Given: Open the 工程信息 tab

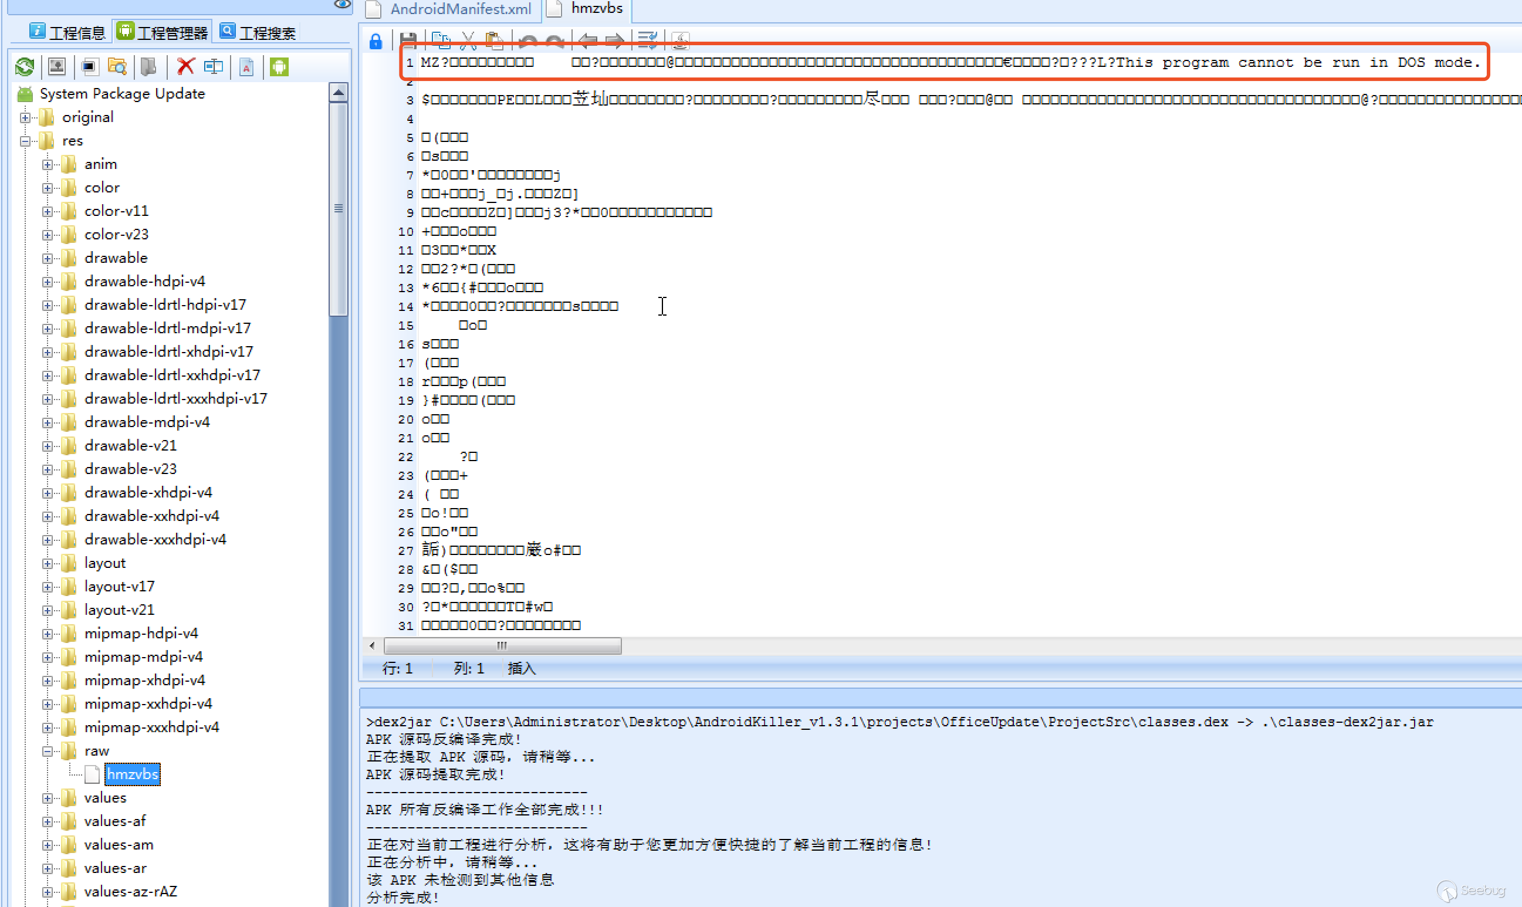Looking at the screenshot, I should pyautogui.click(x=67, y=32).
